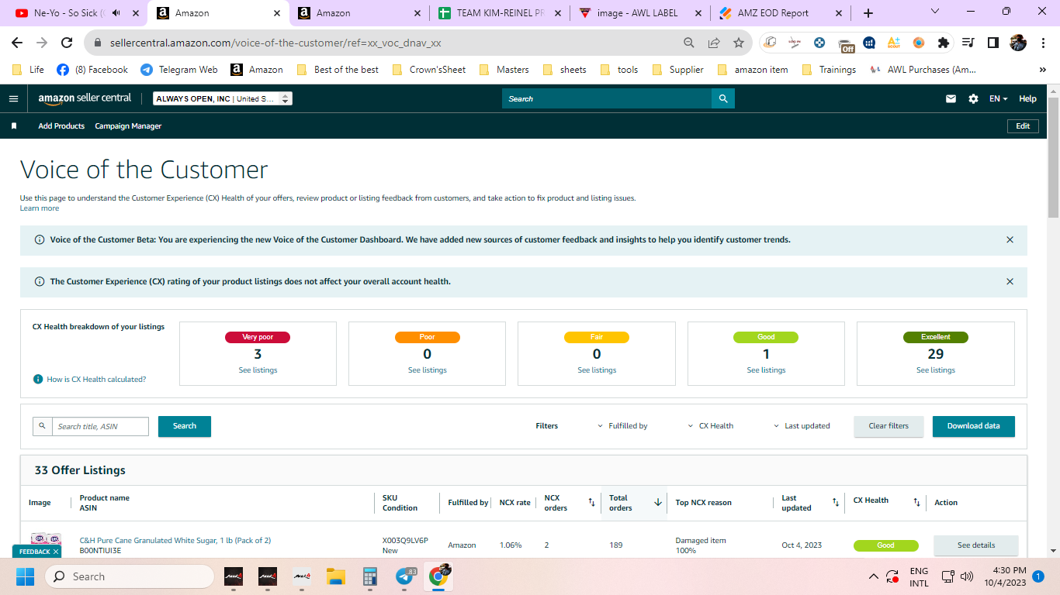Expand the CX Health filter
The height and width of the screenshot is (595, 1060).
(711, 426)
